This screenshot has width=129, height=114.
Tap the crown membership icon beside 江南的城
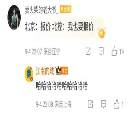[58, 70]
